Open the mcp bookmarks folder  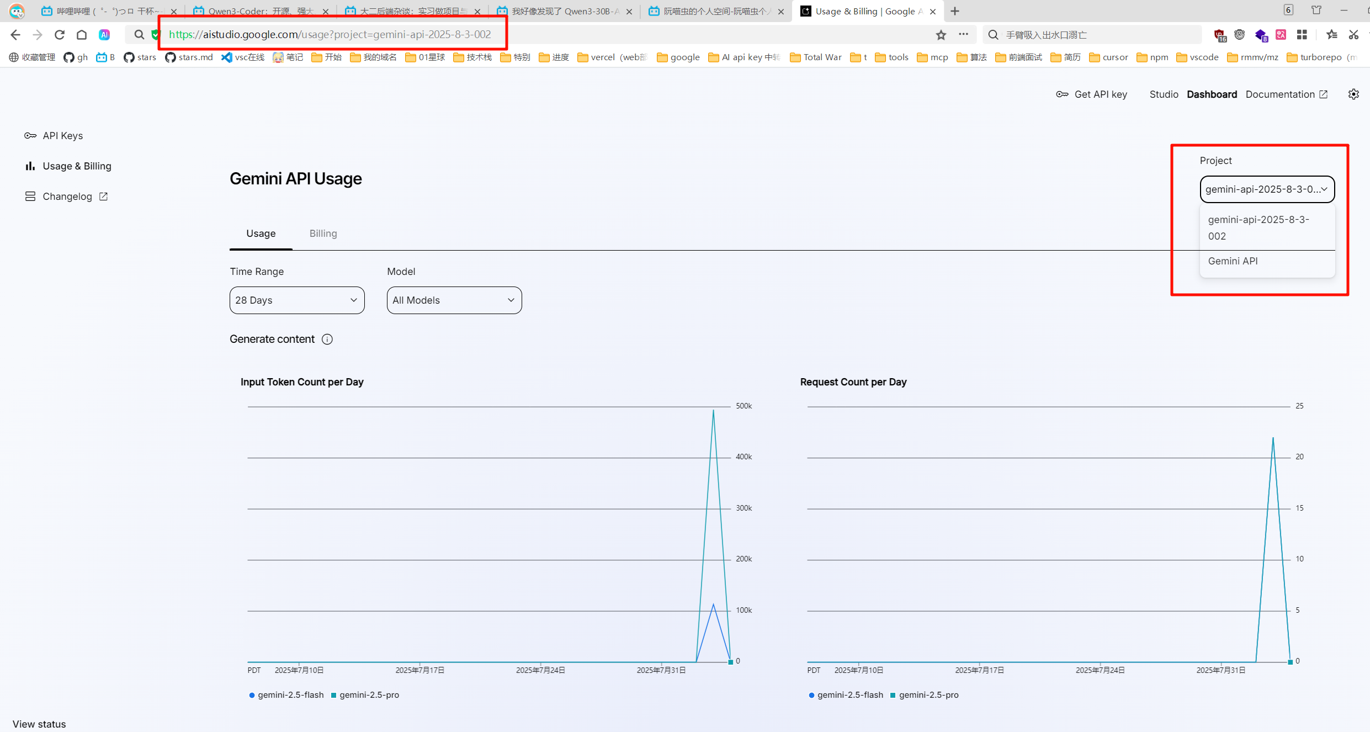932,57
